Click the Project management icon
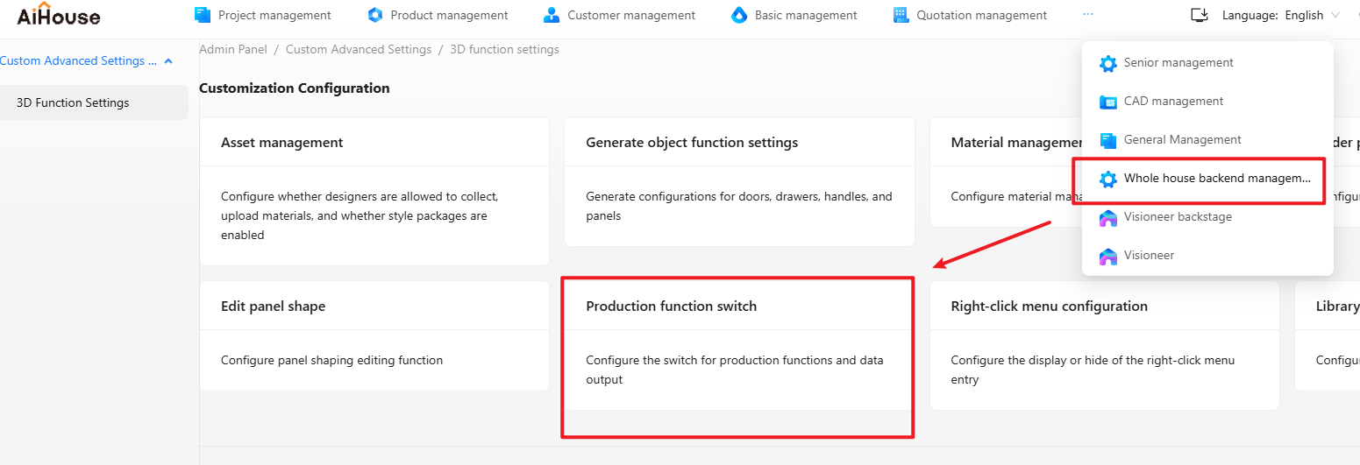 pos(203,15)
